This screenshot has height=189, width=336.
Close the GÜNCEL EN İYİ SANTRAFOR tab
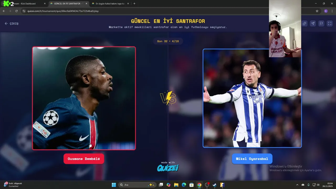click(x=86, y=4)
